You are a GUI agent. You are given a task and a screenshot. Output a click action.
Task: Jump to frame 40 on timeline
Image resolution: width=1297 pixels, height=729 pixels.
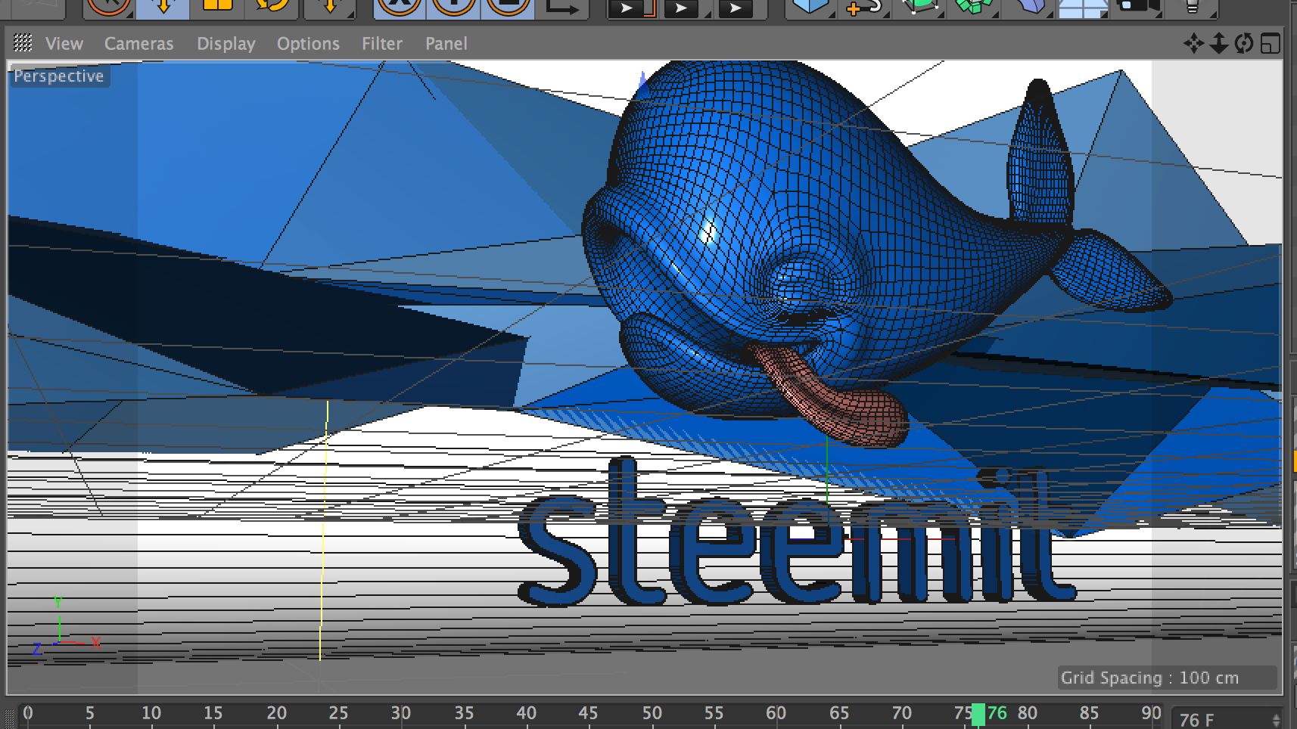click(526, 713)
